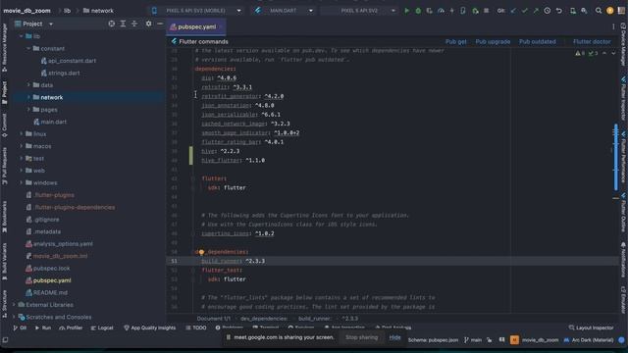
Task: Hide the screen sharing notification
Action: 394,337
